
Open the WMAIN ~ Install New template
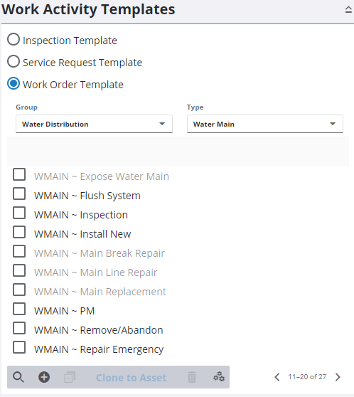[x=82, y=234]
